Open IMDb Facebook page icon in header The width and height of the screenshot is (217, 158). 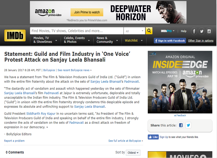click(x=194, y=31)
